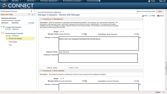Open Performance Management breadcrumb menu
The image size is (167, 94).
tap(49, 1)
